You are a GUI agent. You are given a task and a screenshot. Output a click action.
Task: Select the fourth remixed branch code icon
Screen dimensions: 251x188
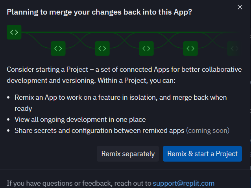tap(190, 48)
